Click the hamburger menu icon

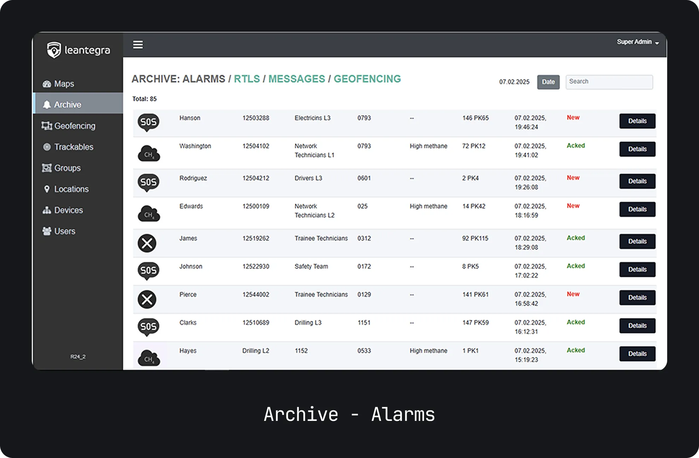(138, 45)
